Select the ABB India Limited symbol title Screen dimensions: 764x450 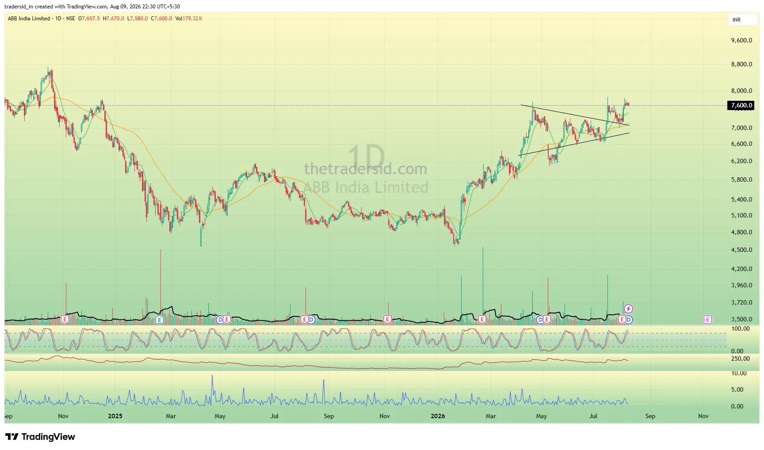[29, 19]
